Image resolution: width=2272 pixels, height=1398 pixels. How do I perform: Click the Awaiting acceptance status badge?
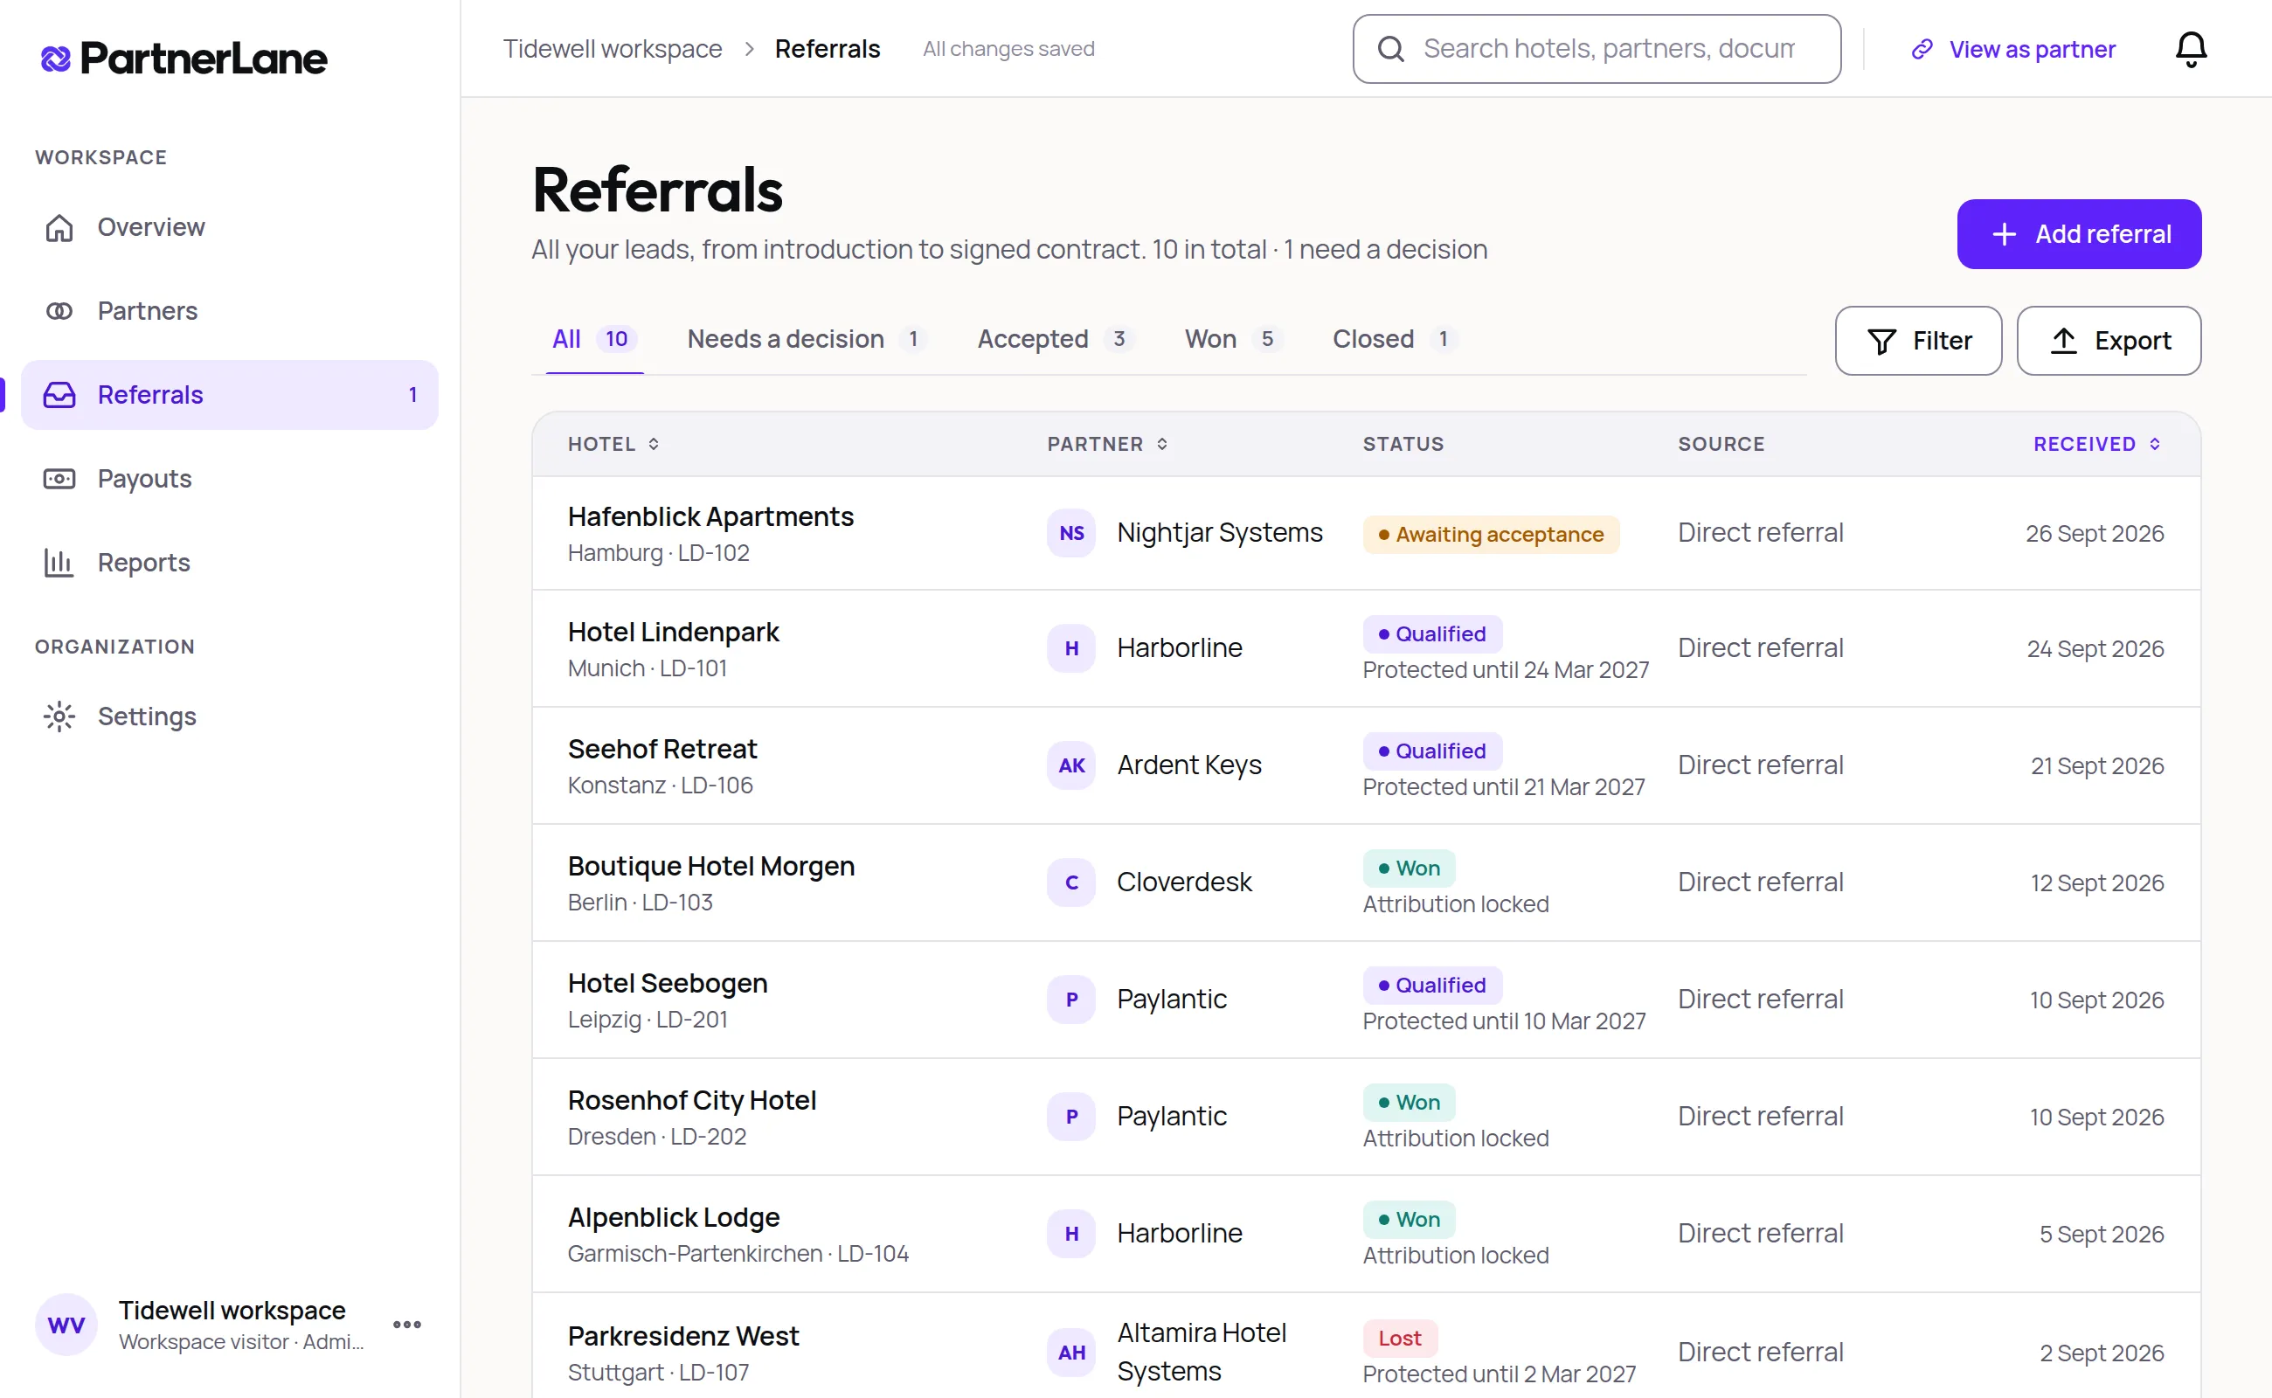pyautogui.click(x=1491, y=535)
